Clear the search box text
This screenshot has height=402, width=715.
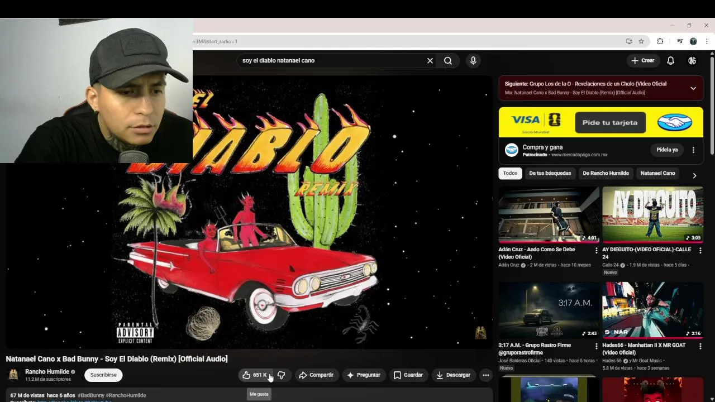click(x=430, y=61)
